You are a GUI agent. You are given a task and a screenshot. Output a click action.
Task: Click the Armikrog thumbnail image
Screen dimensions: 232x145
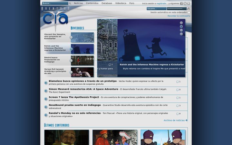(x=82, y=72)
